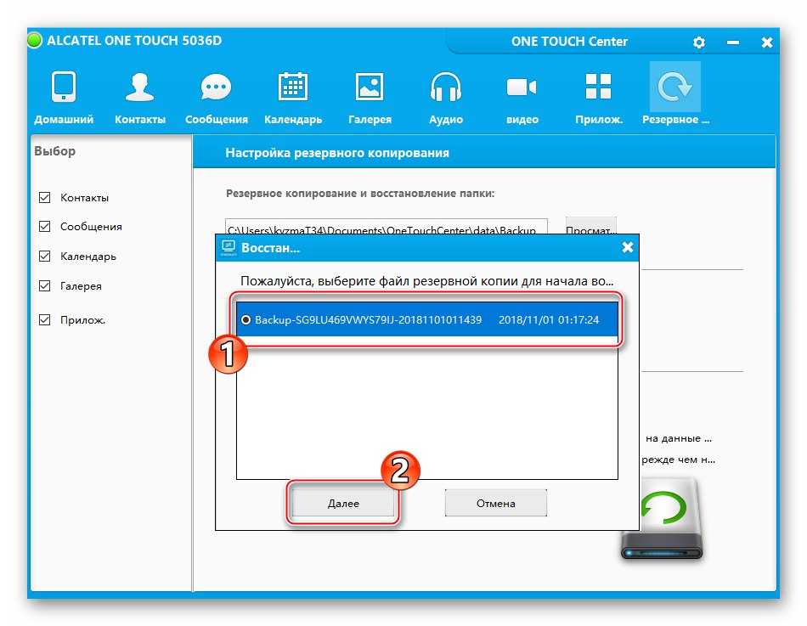Open the Прилож. apps section

599,97
